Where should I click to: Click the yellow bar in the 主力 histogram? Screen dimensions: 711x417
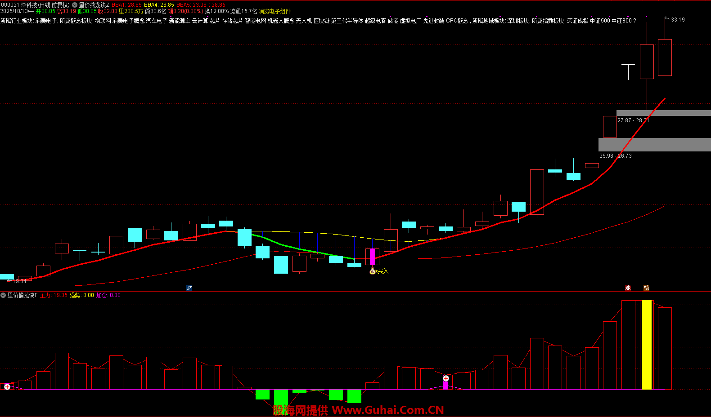[x=647, y=345]
